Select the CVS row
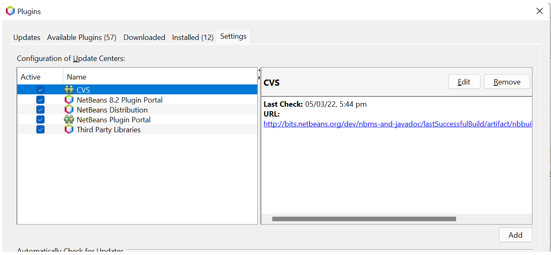 tap(137, 90)
